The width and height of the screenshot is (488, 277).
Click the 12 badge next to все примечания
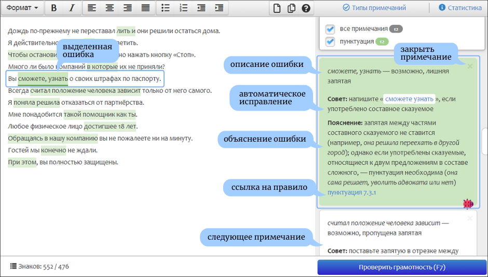[396, 29]
